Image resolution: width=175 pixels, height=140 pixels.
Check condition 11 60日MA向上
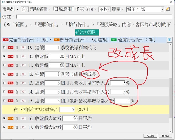pyautogui.click(x=4, y=65)
